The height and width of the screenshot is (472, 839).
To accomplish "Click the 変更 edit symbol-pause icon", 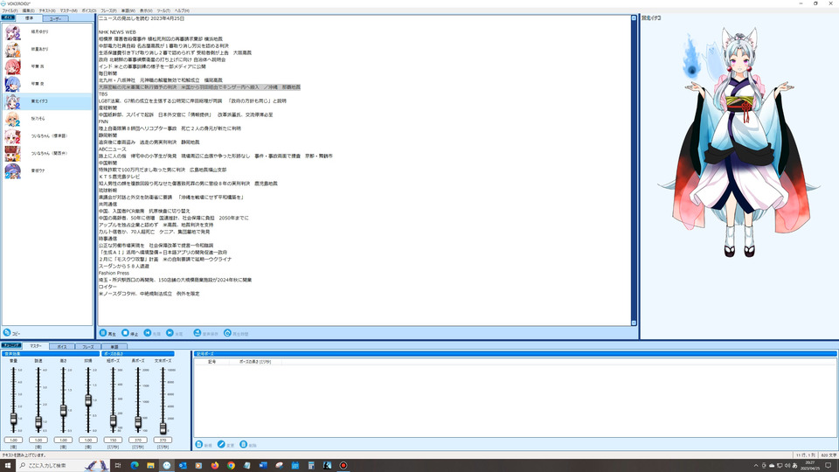I will coord(221,444).
